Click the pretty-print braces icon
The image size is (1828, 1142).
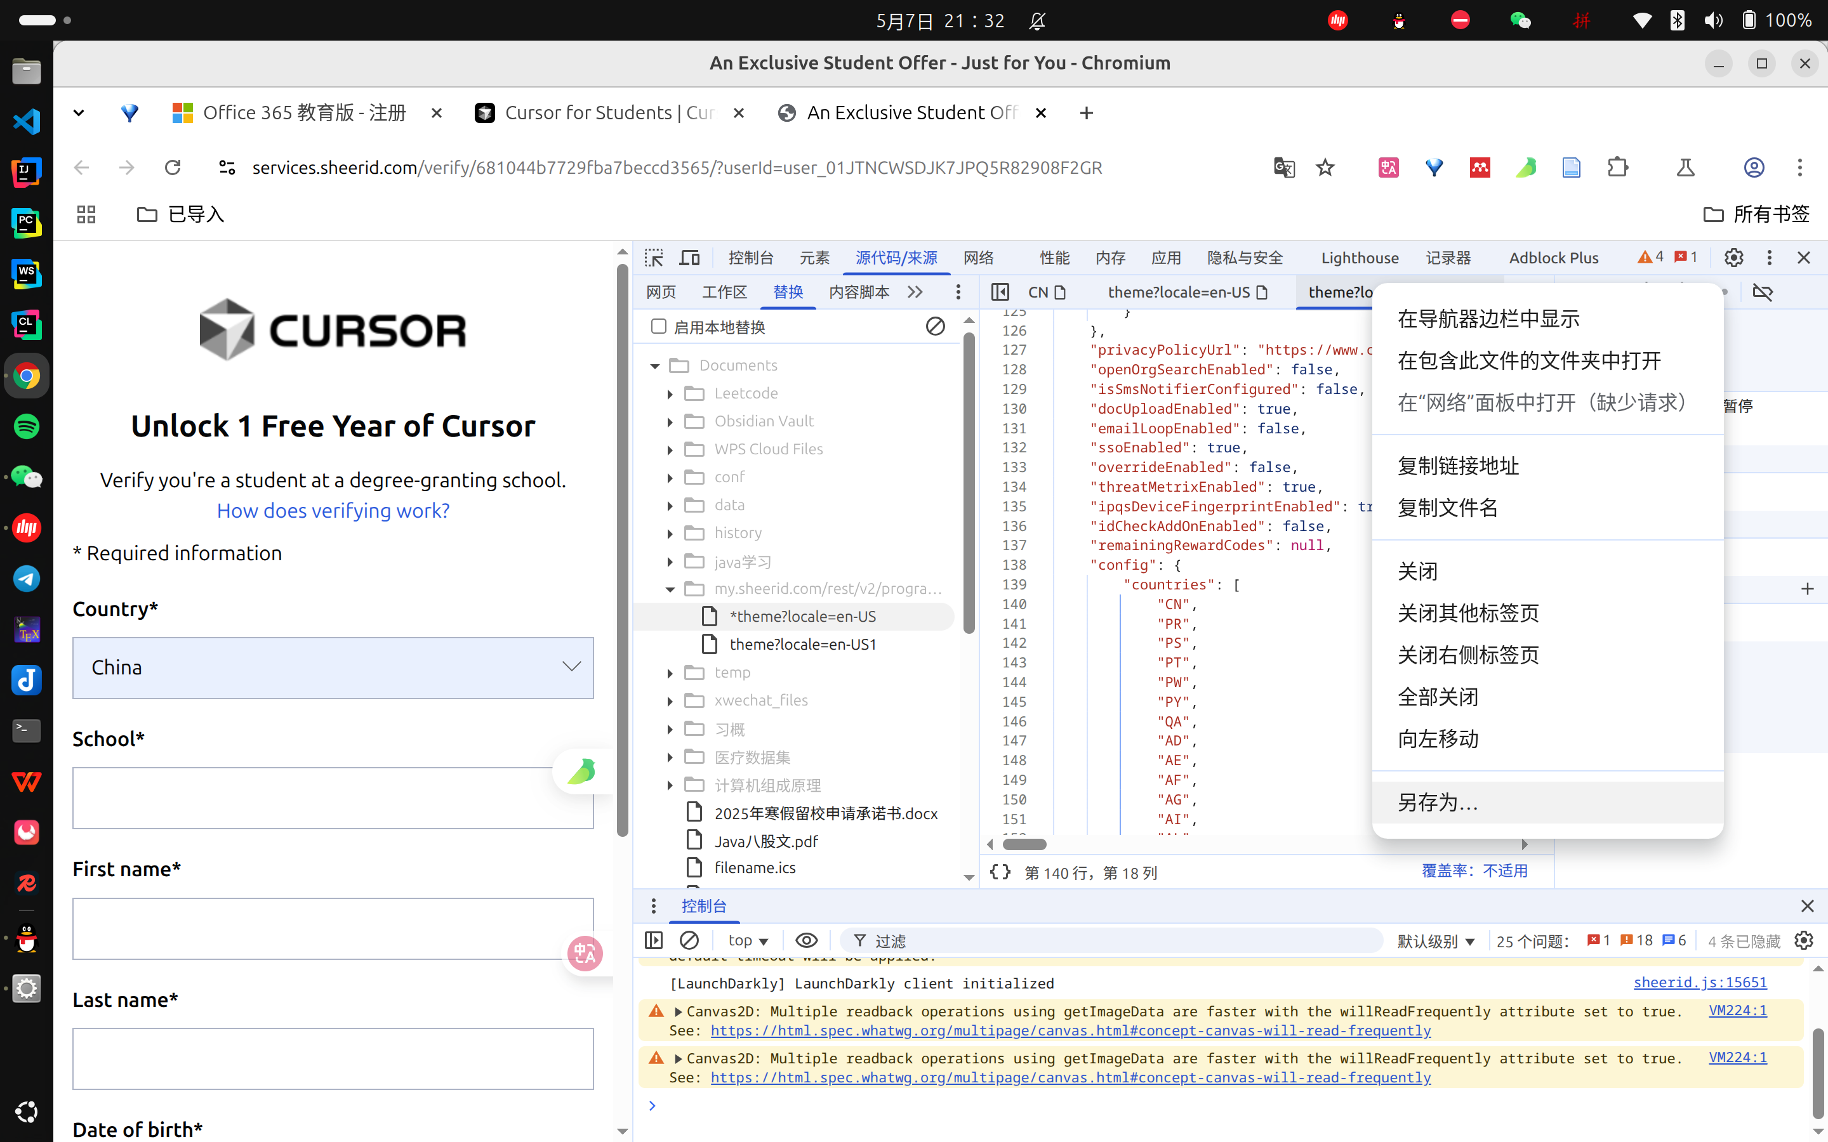[1000, 872]
